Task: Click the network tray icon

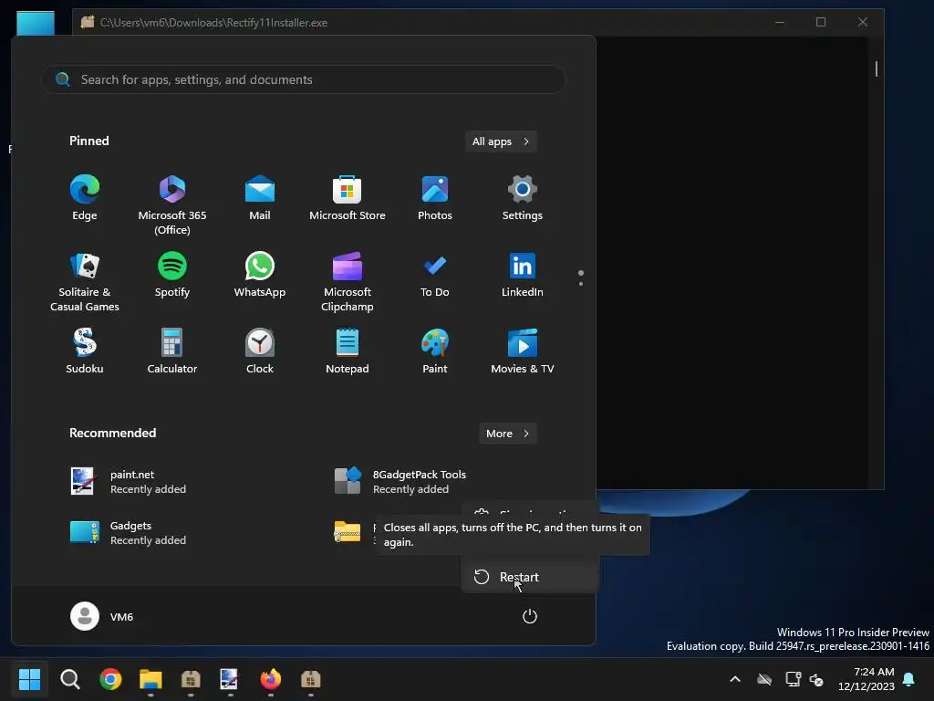Action: (x=793, y=679)
